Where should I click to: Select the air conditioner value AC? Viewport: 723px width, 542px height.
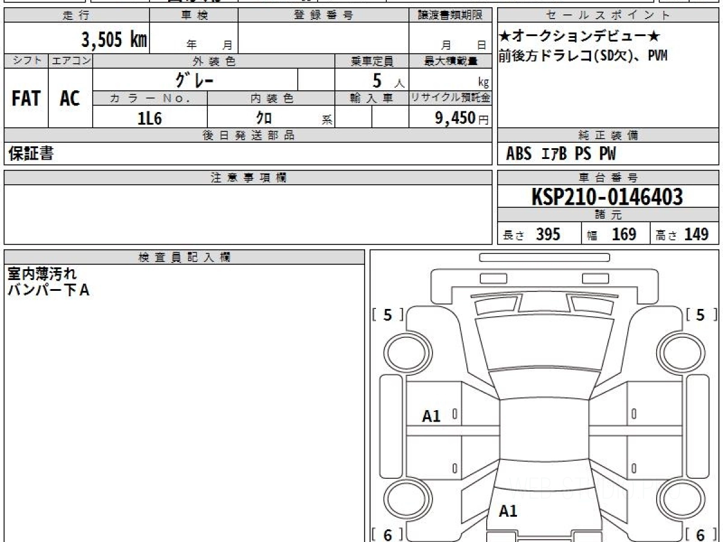pyautogui.click(x=70, y=99)
